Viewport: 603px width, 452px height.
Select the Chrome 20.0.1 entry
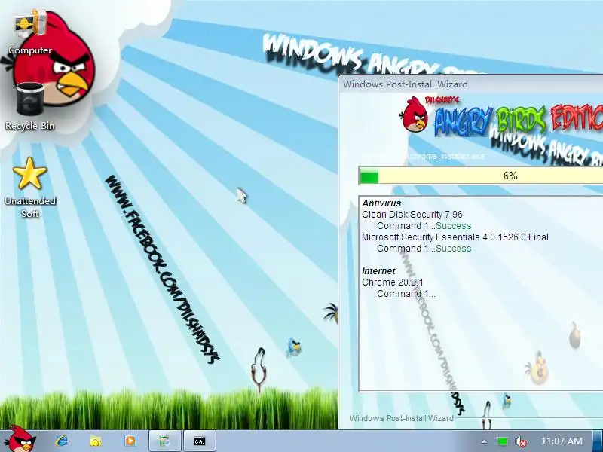pyautogui.click(x=392, y=282)
